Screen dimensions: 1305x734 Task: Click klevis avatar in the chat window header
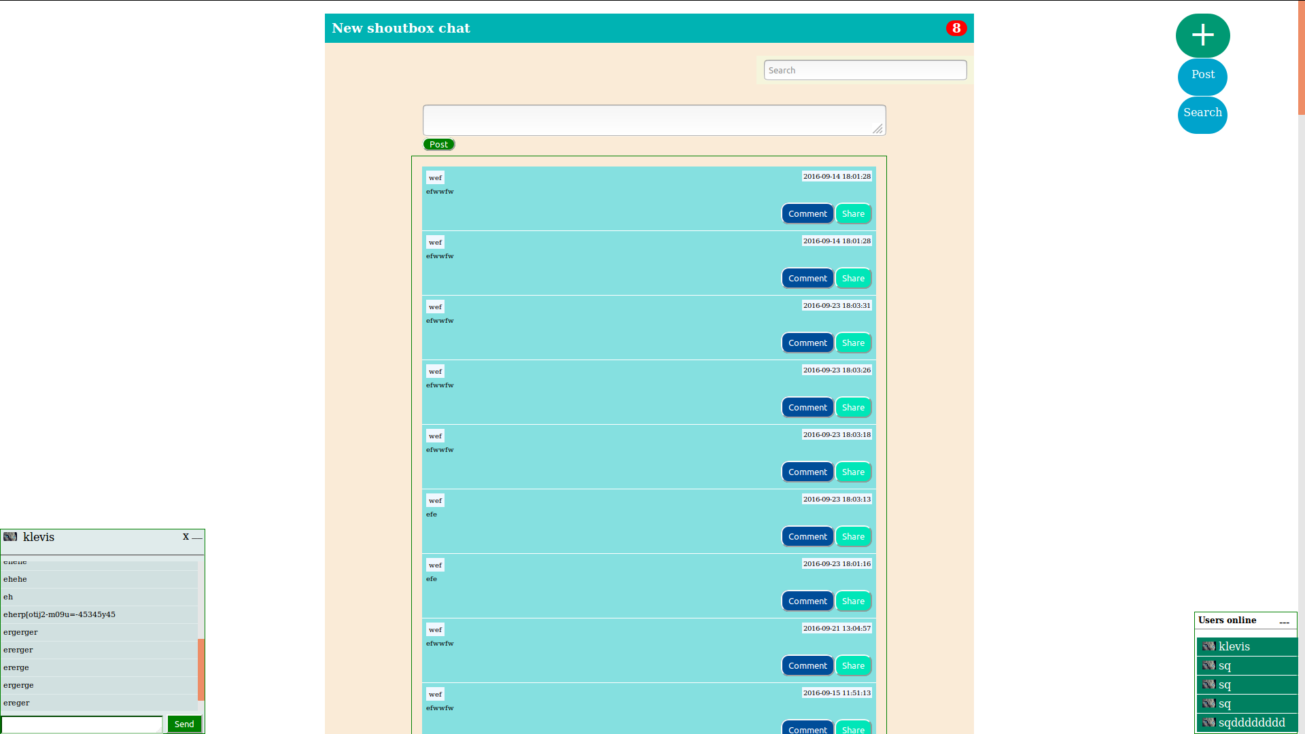tap(10, 537)
